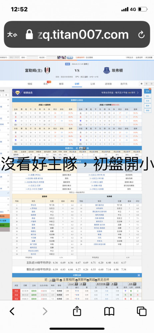
Task: Click the 定制 side button
Action: [x=147, y=91]
